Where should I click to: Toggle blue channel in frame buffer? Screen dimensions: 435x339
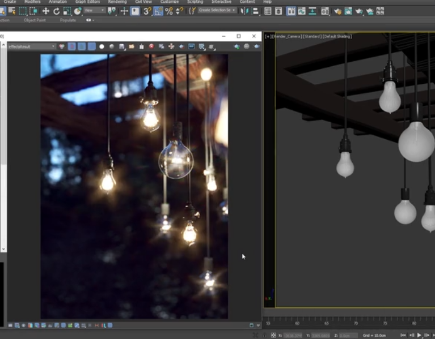coord(91,46)
